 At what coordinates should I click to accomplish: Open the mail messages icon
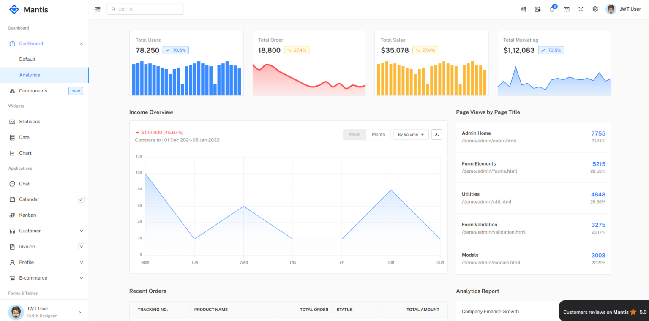[x=566, y=9]
